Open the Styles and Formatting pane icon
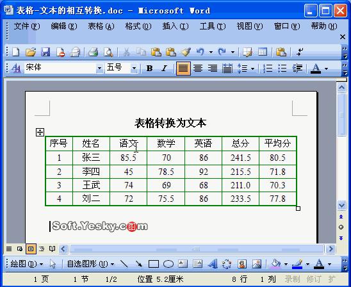 [16, 68]
